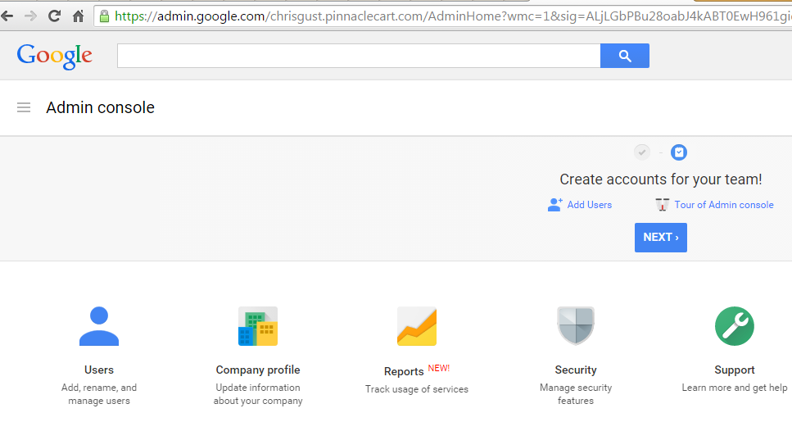The image size is (792, 422).
Task: Click the Users label text
Action: [99, 370]
